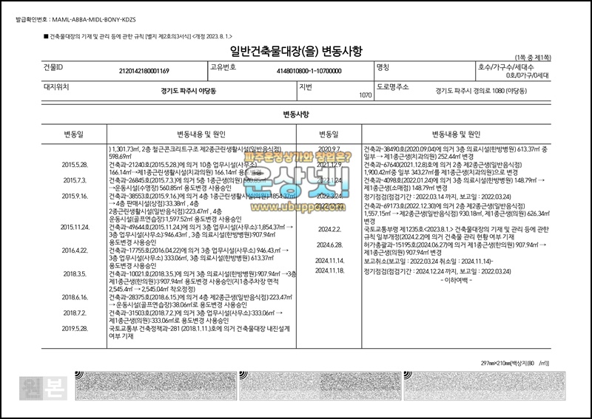Image resolution: width=592 pixels, height=419 pixels.
Task: Click the 대지위치 value 경기도 파주시 야당동
Action: click(189, 92)
